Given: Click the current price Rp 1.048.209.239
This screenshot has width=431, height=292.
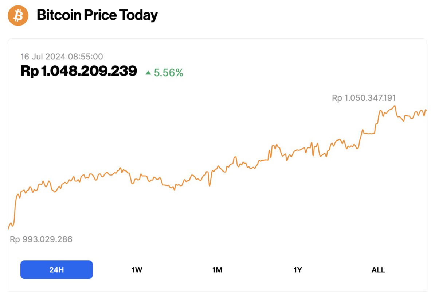Looking at the screenshot, I should [x=79, y=71].
